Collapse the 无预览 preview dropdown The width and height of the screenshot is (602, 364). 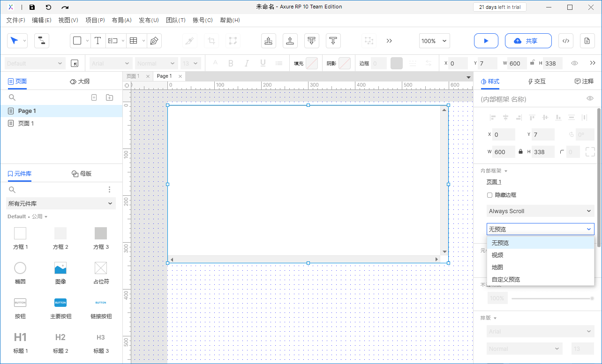click(x=540, y=229)
